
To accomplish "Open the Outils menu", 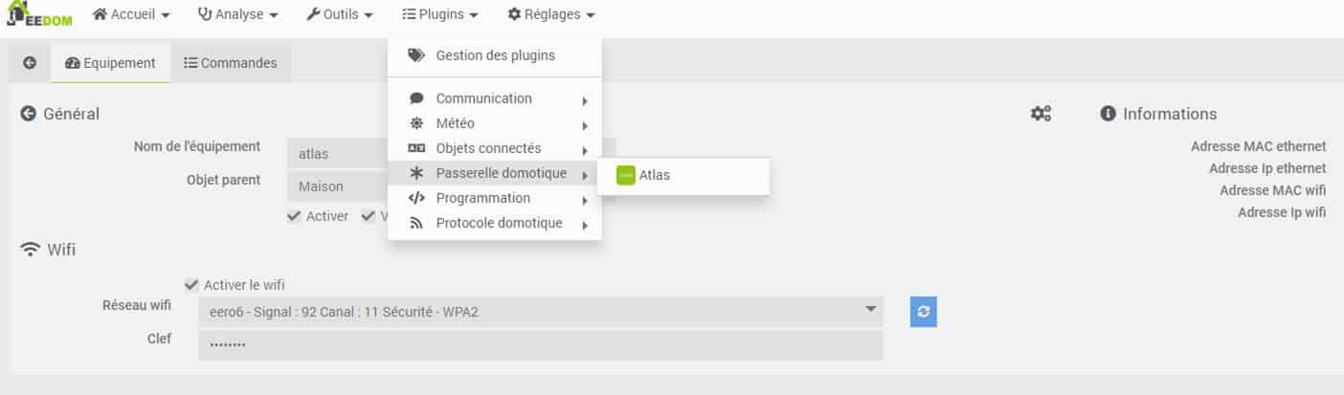I will point(339,14).
